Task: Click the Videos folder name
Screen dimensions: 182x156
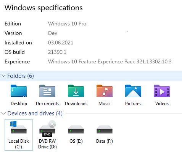Action: (x=162, y=104)
